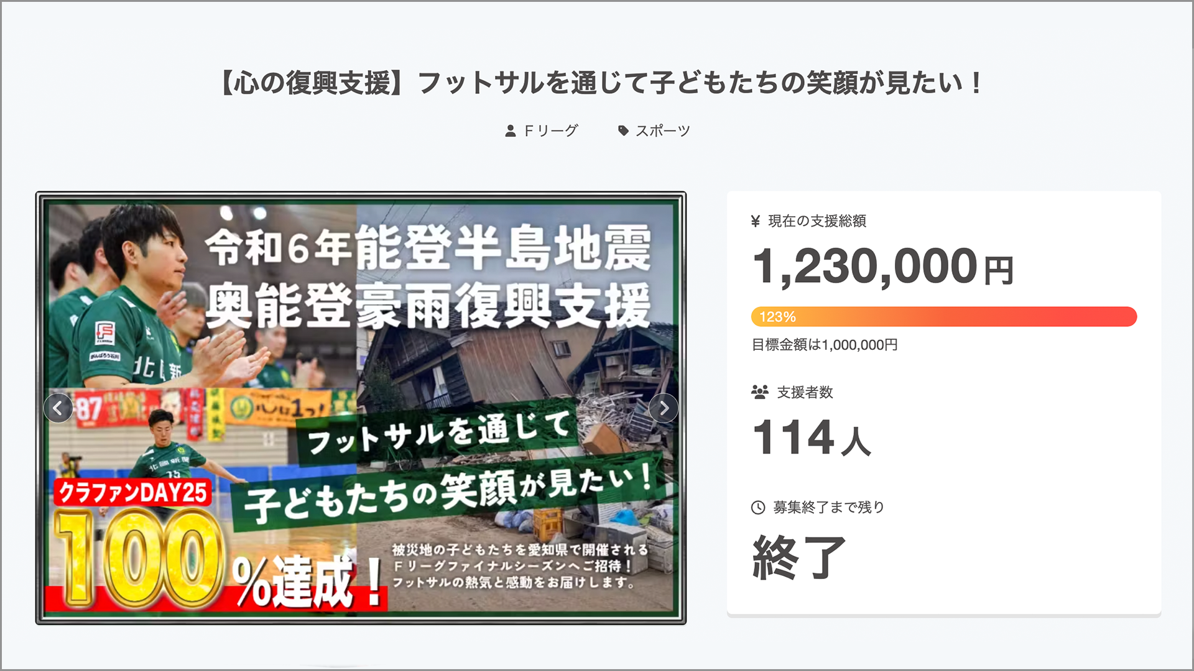
Task: Click the yen icon beside 現在の支援総額
Action: pos(756,221)
